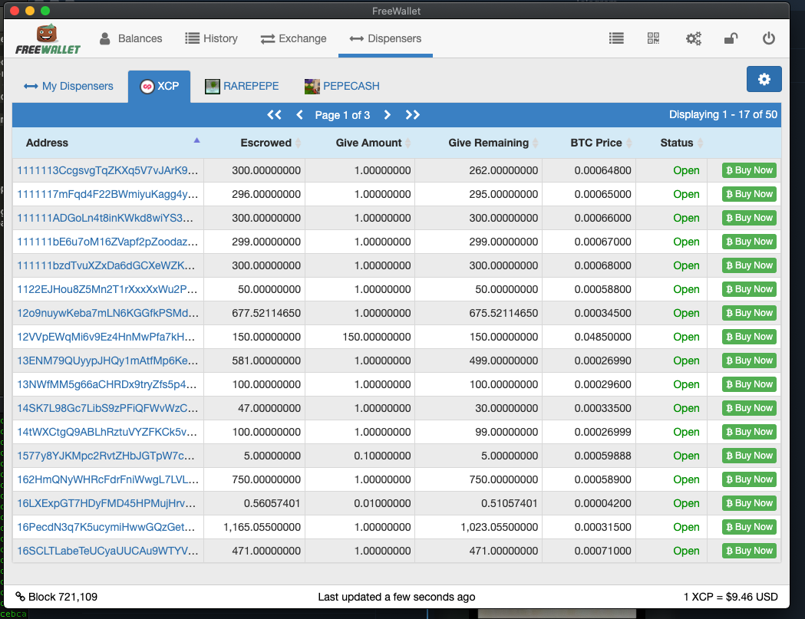The image size is (805, 619).
Task: Click Displaying 1 - 17 of 50 text
Action: click(723, 114)
